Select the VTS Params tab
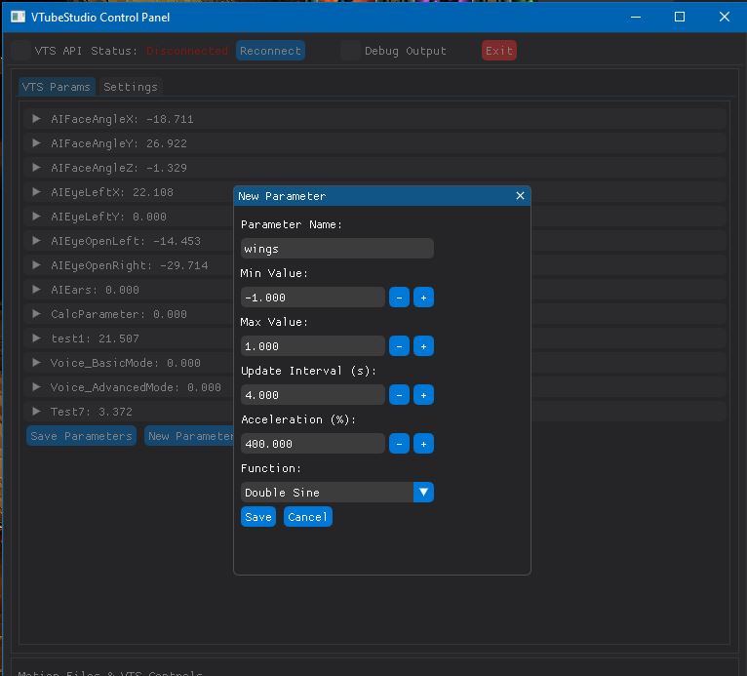This screenshot has width=747, height=676. [57, 87]
